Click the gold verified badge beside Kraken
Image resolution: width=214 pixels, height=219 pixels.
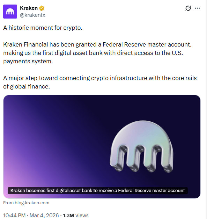tap(42, 8)
